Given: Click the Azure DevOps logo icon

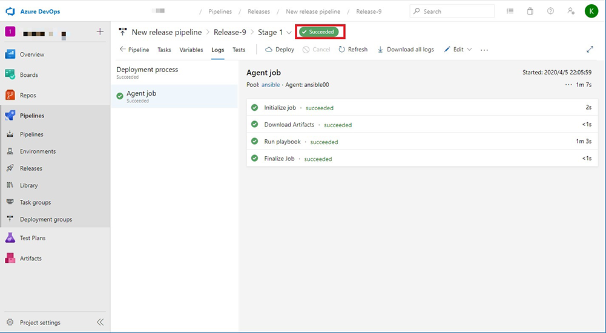Looking at the screenshot, I should click(x=10, y=12).
